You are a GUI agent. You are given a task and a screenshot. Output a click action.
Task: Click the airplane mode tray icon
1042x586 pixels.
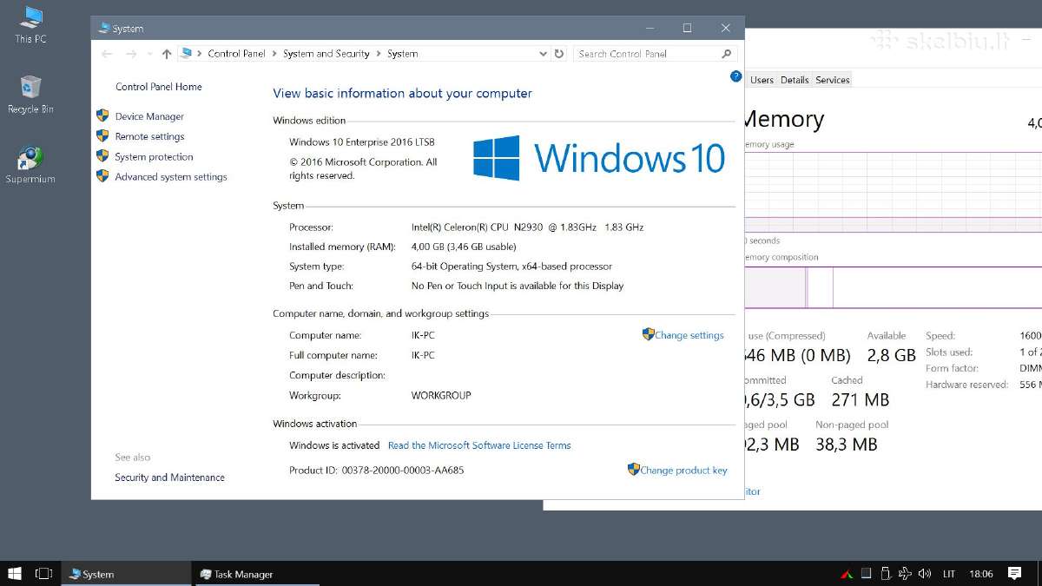click(905, 574)
